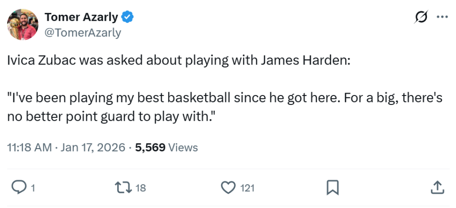Viewport: 456px width, 208px height.
Task: Click the Ivica Zubac opening sentence
Action: [178, 61]
